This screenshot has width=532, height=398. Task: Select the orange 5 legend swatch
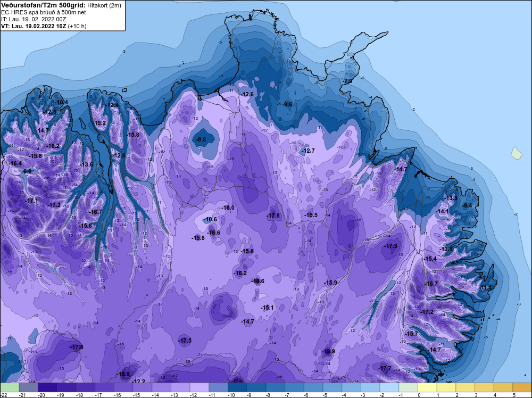pos(522,387)
